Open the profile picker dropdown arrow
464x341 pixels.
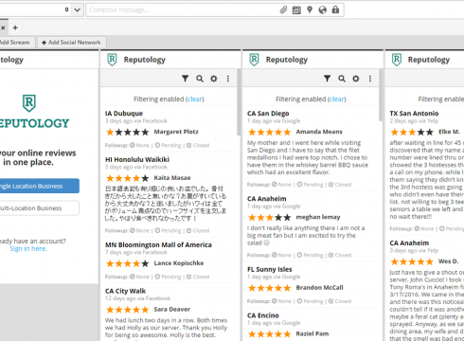77,9
